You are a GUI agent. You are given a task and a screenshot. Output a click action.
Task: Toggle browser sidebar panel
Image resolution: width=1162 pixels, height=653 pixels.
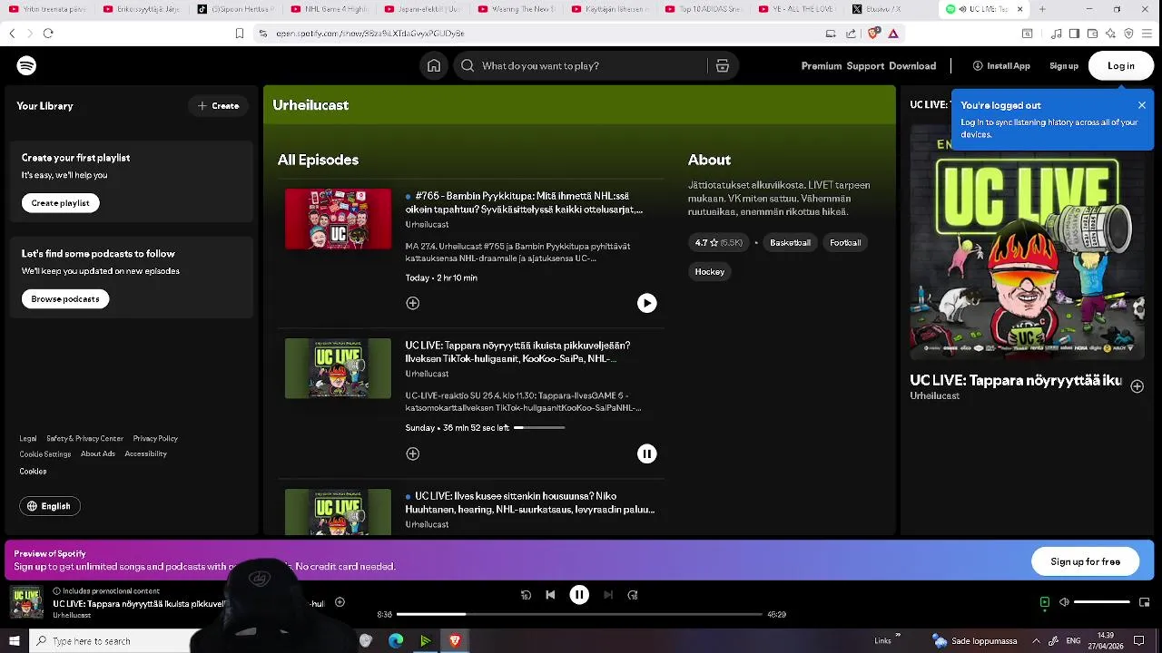[1074, 34]
